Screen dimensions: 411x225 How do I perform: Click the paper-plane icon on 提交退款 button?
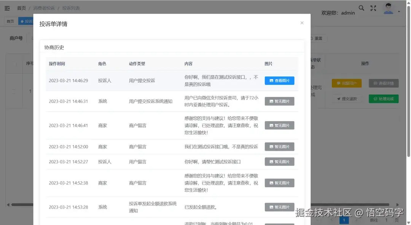(x=338, y=99)
